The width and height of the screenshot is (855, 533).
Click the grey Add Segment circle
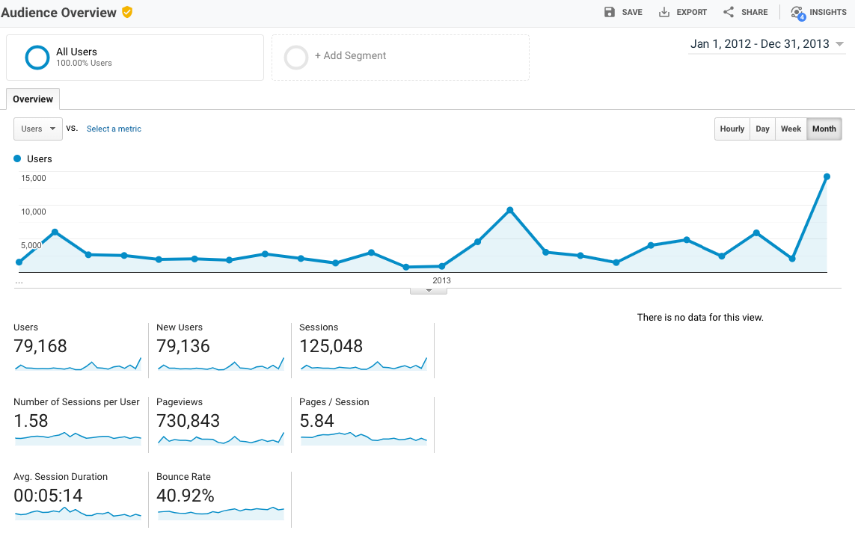(296, 58)
